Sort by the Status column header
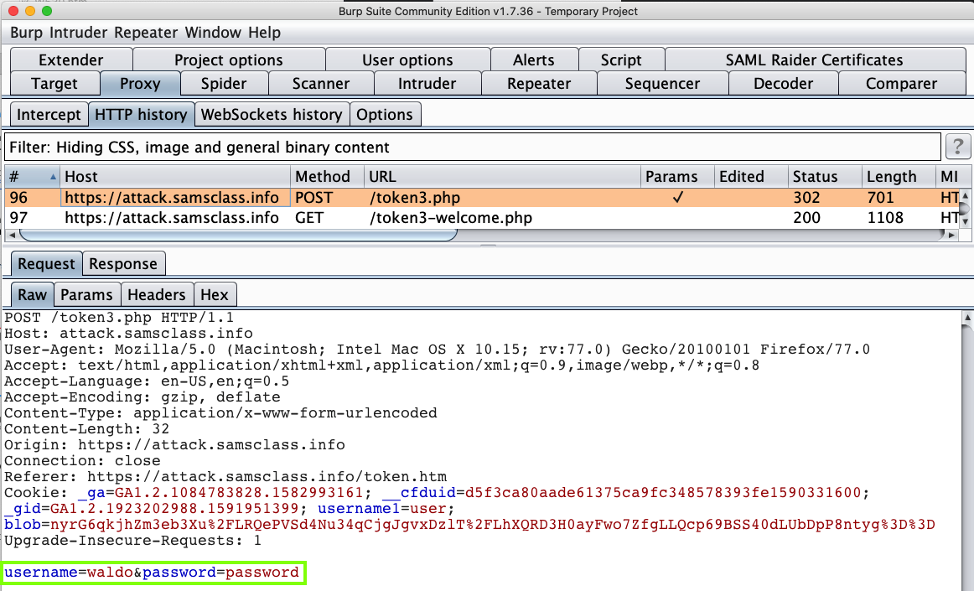The width and height of the screenshot is (974, 591). [x=824, y=177]
